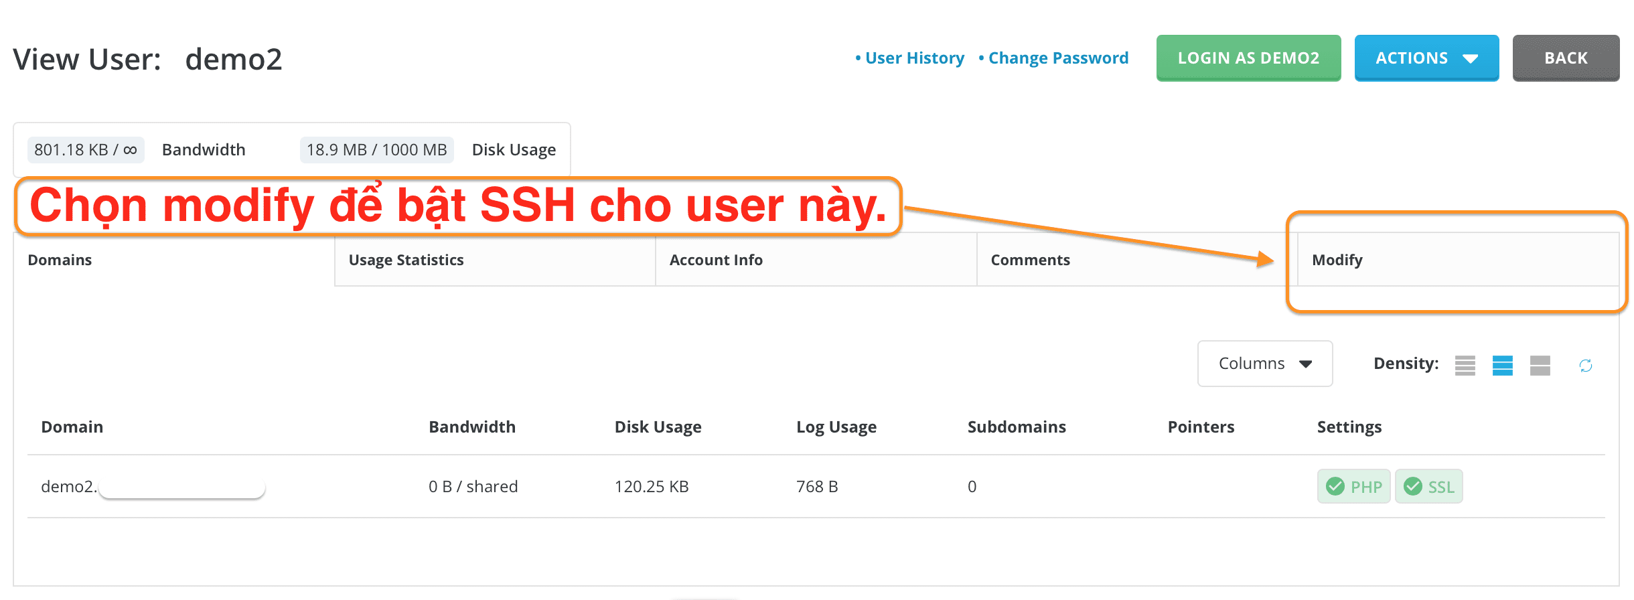Open the Usage Statistics tab
This screenshot has height=600, width=1634.
406,260
